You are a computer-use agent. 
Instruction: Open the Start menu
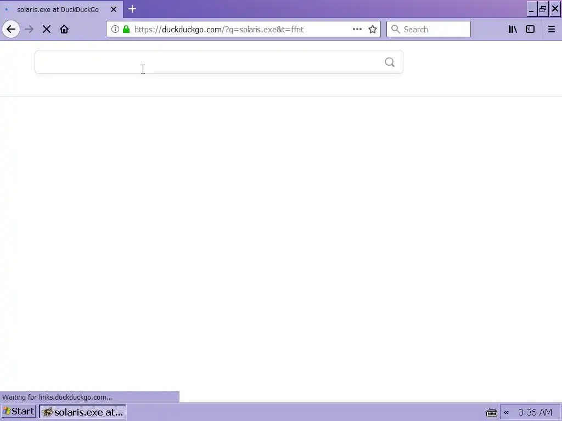pos(19,411)
